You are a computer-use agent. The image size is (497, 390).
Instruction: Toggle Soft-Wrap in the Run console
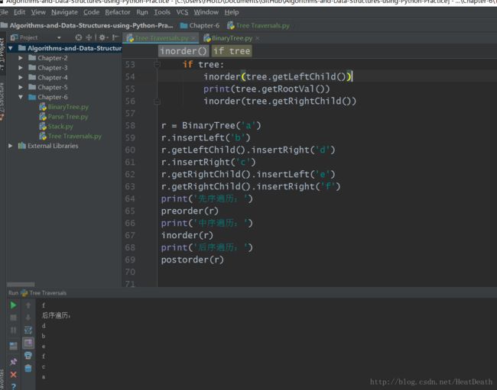(28, 330)
